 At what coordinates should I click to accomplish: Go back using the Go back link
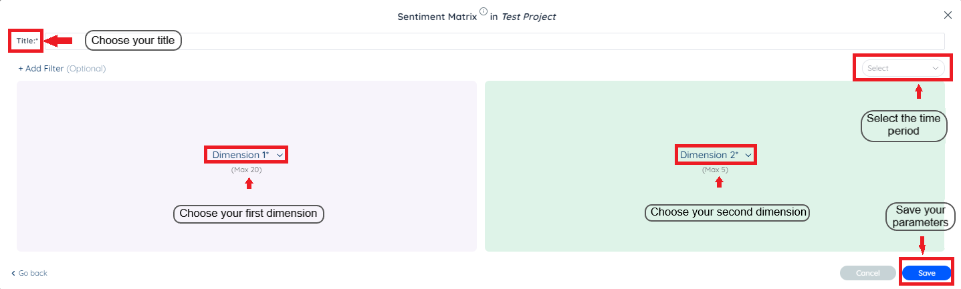[32, 274]
